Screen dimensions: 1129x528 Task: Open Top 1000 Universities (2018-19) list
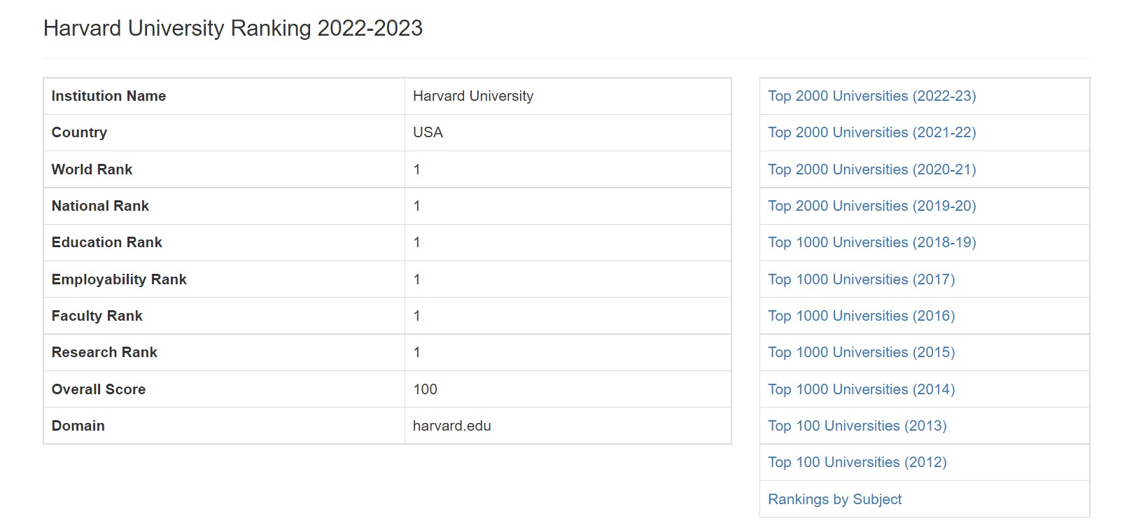click(871, 242)
